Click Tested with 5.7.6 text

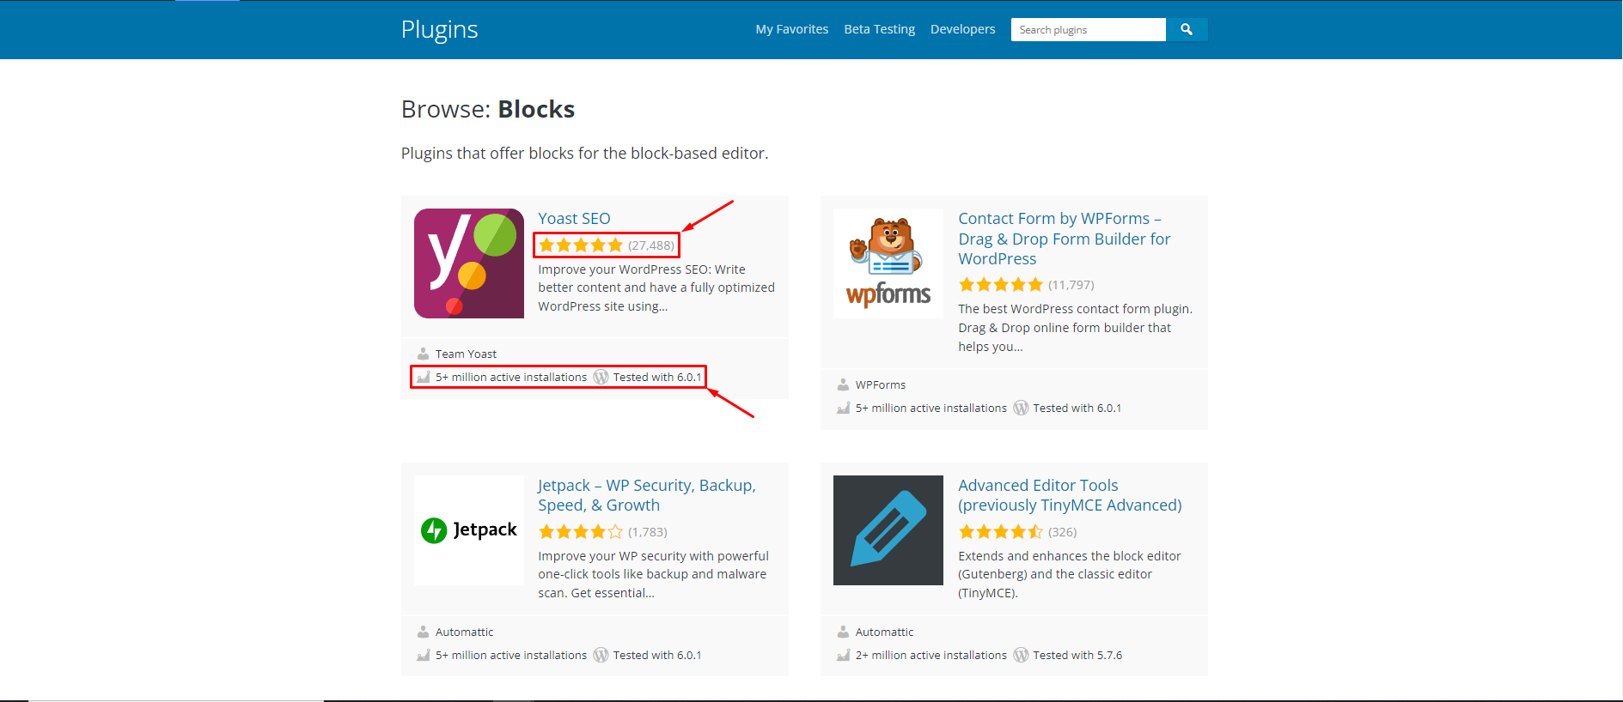click(x=1078, y=655)
